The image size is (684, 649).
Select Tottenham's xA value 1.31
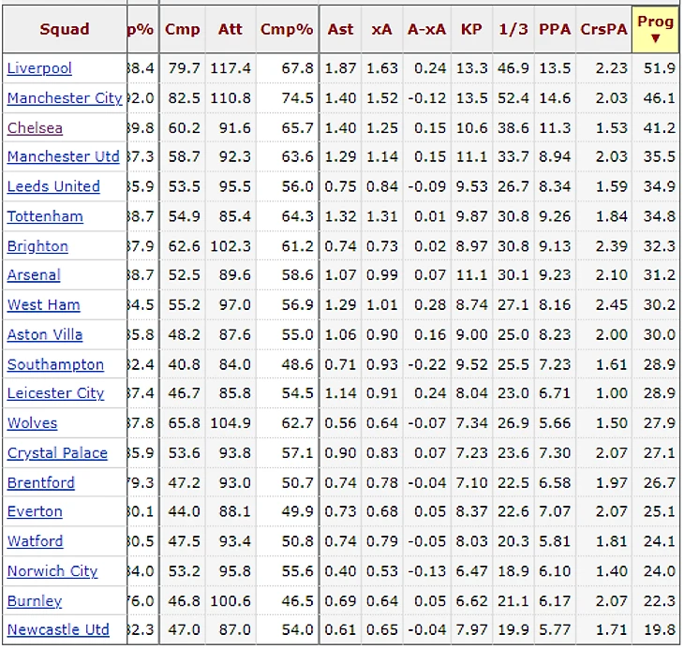point(382,216)
